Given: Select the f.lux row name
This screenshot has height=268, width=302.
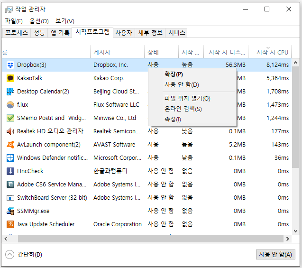Looking at the screenshot, I should pyautogui.click(x=23, y=105).
